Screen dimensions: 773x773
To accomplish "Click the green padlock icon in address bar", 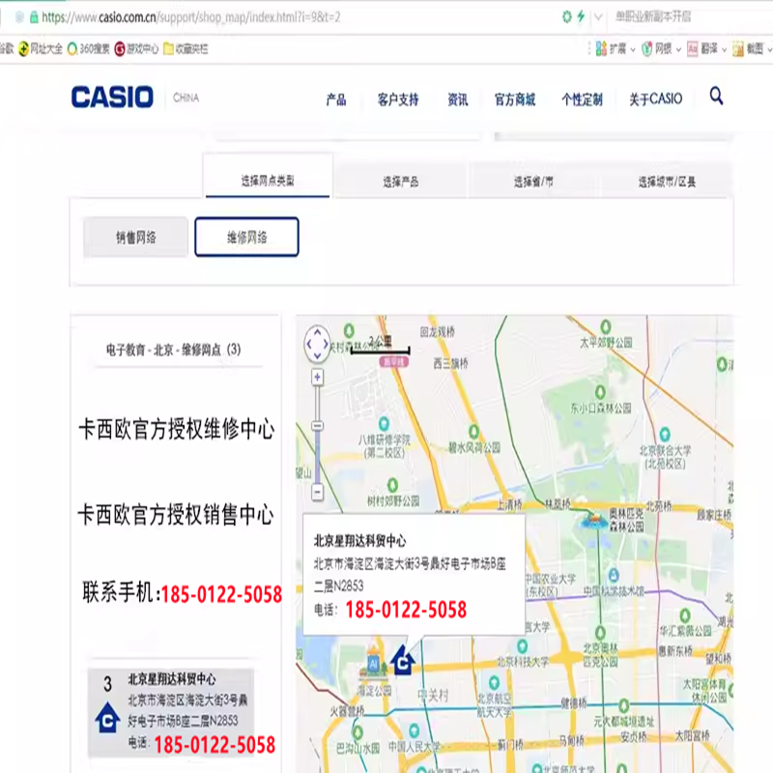I will [x=34, y=17].
